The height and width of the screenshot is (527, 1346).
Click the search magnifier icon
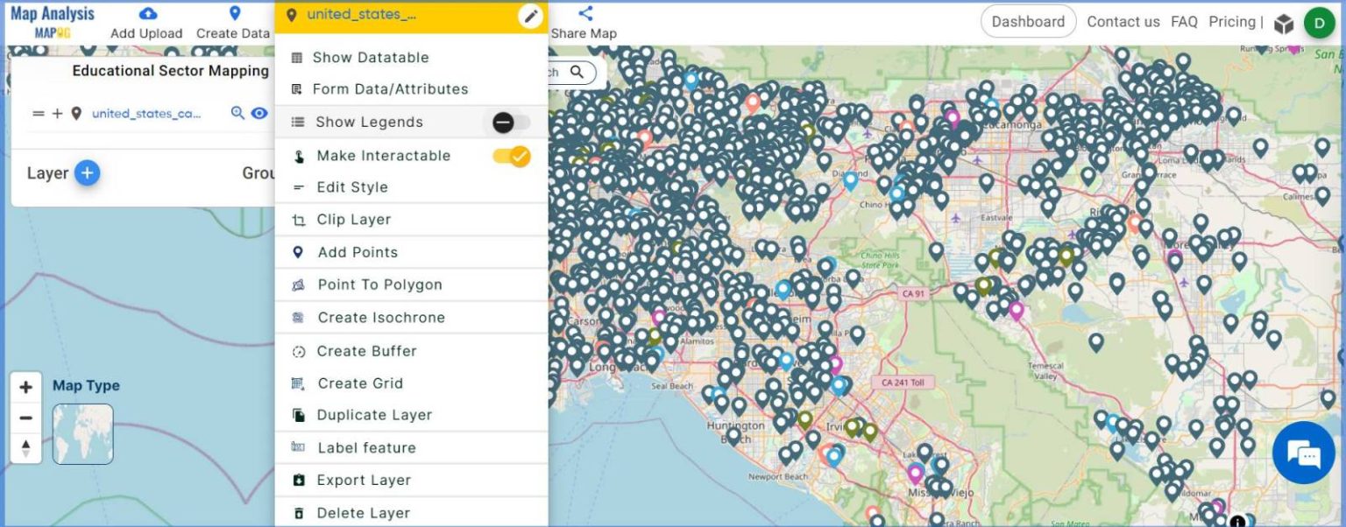coord(577,73)
